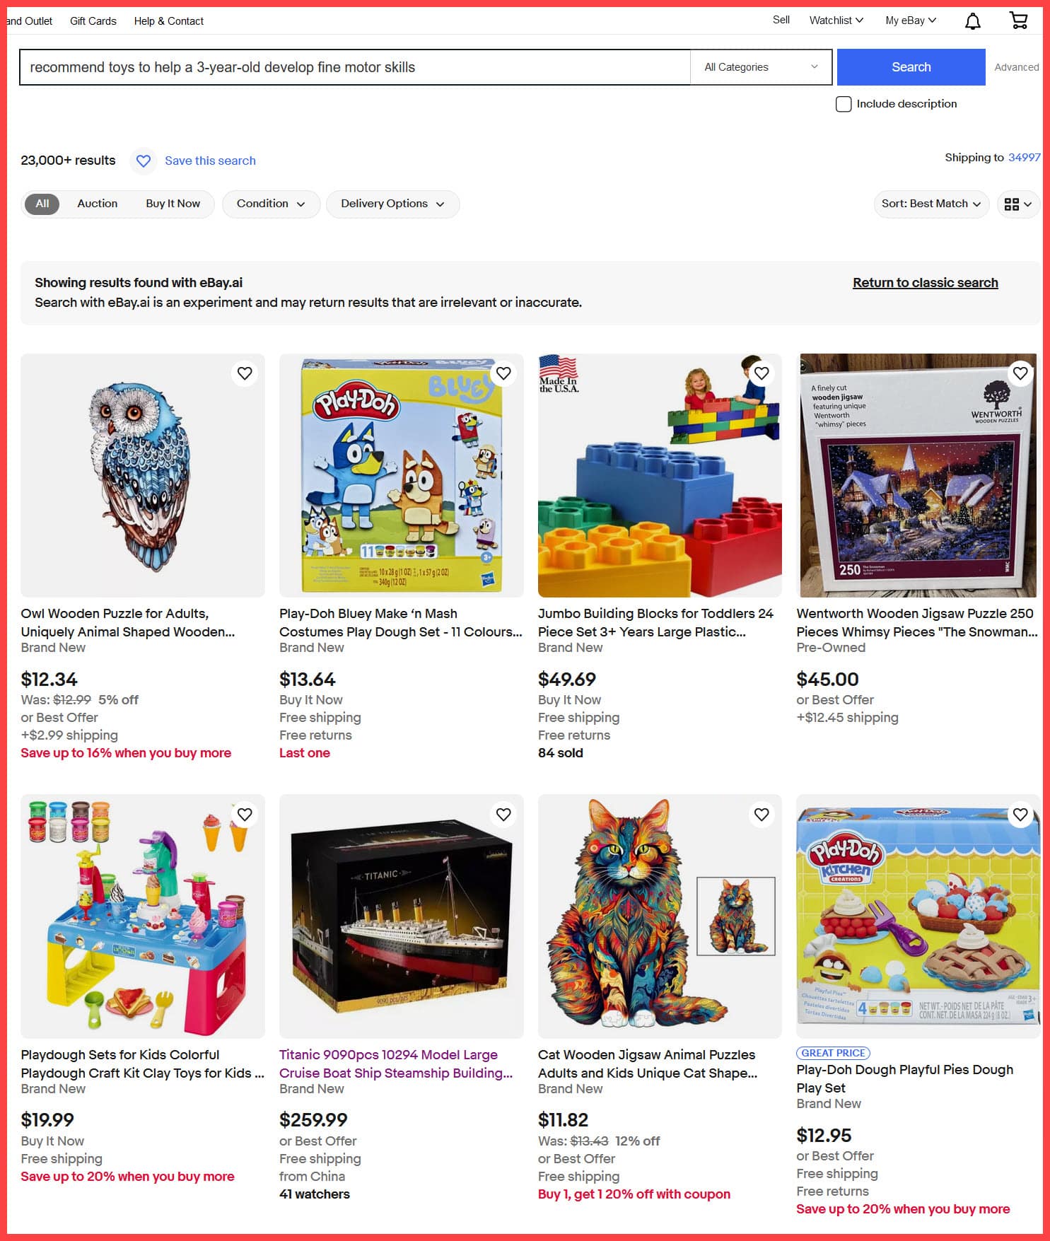Favorite the Play-Doh Bluey set heart icon
This screenshot has width=1050, height=1241.
pyautogui.click(x=503, y=373)
